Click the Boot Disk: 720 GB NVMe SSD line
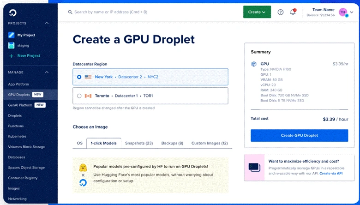Image resolution: width=360 pixels, height=205 pixels. pyautogui.click(x=284, y=95)
